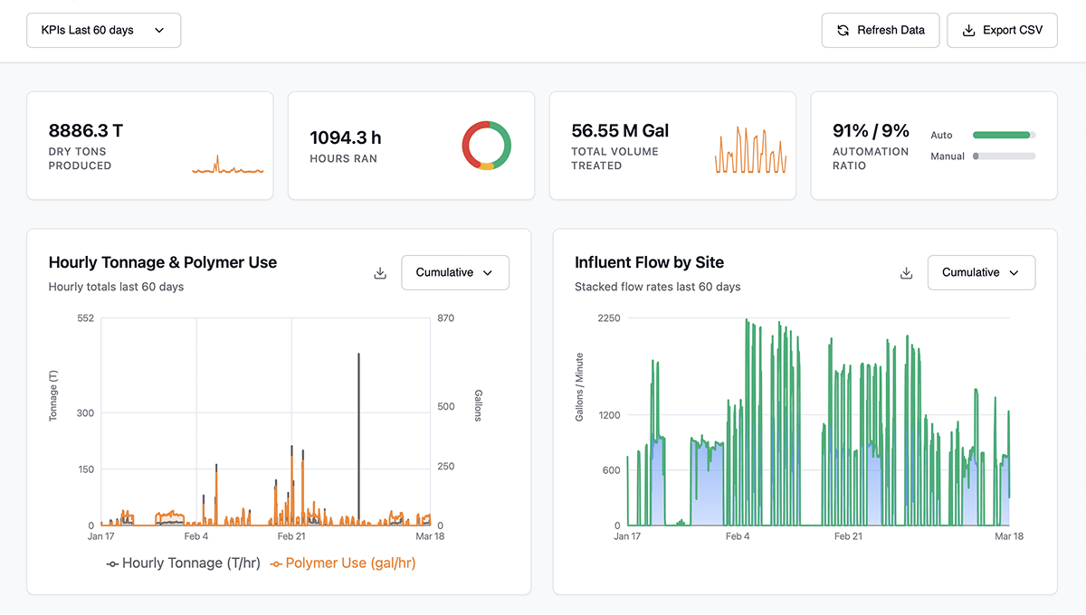Click the AUTOMATION RATIO label

pos(871,158)
